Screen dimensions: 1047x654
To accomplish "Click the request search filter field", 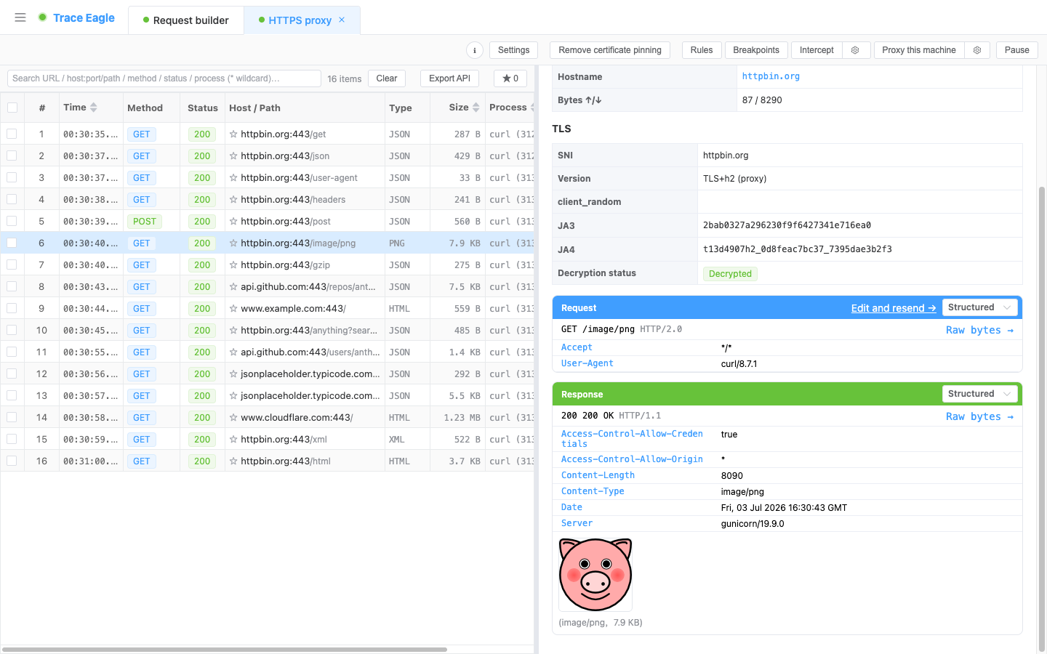I will click(164, 78).
